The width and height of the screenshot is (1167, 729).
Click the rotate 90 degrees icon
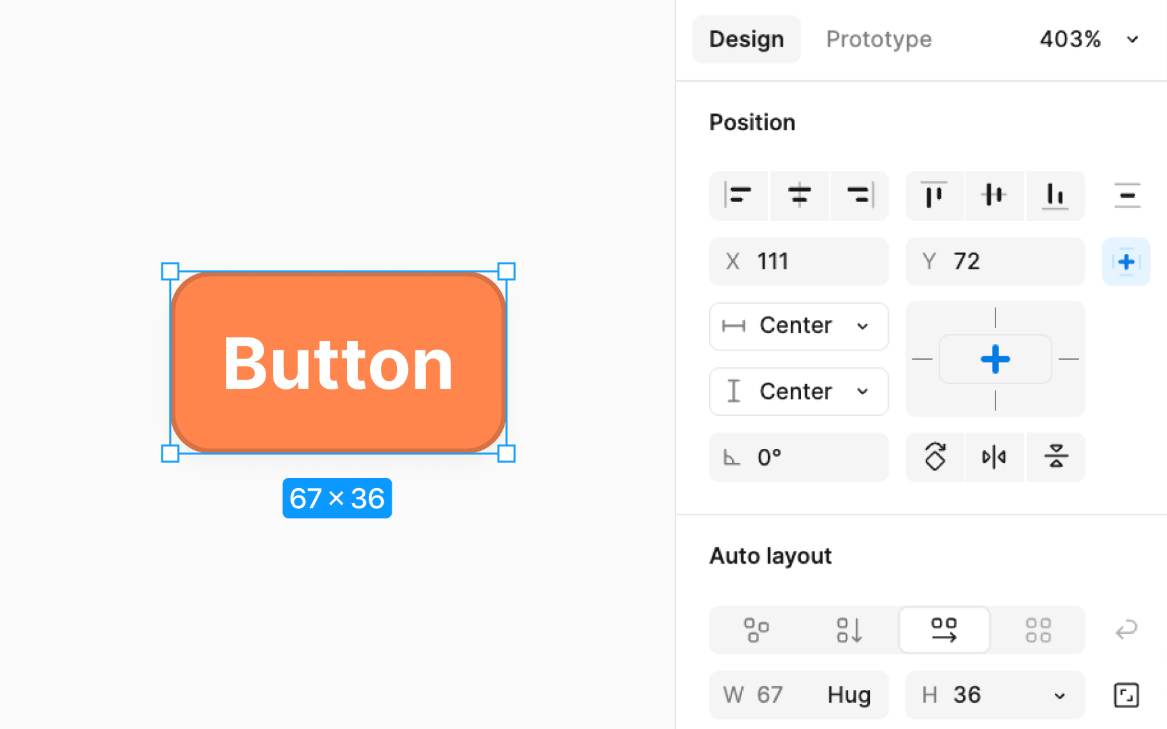(x=935, y=457)
